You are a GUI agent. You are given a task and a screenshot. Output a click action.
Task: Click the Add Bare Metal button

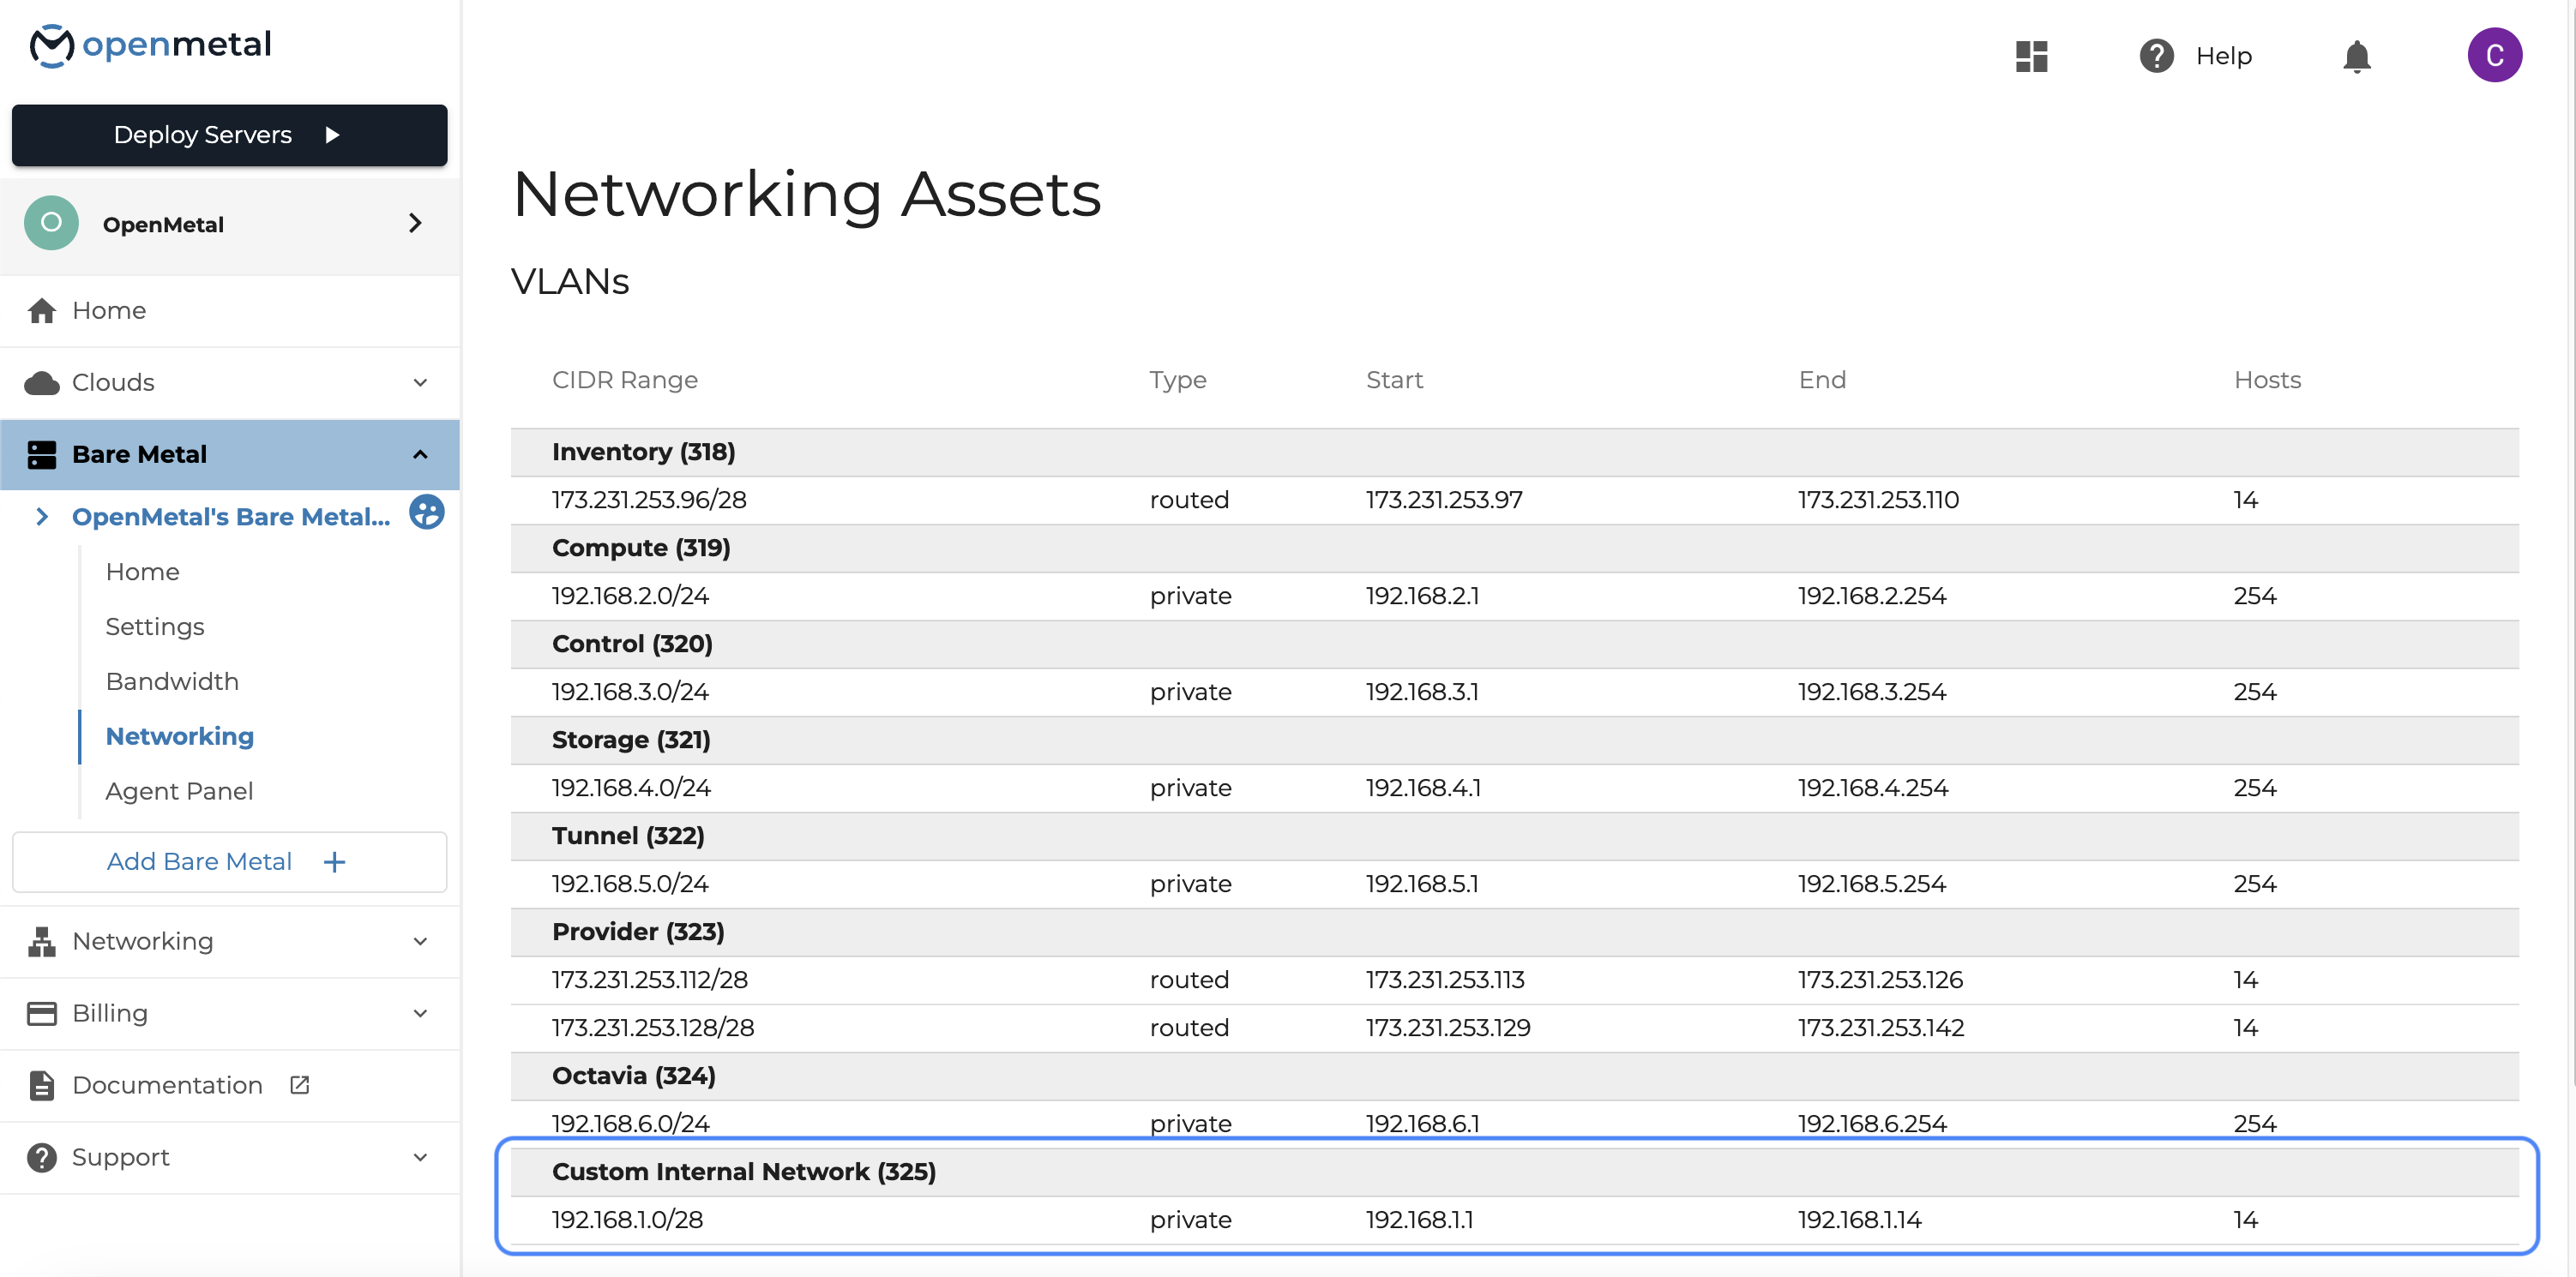coord(230,861)
